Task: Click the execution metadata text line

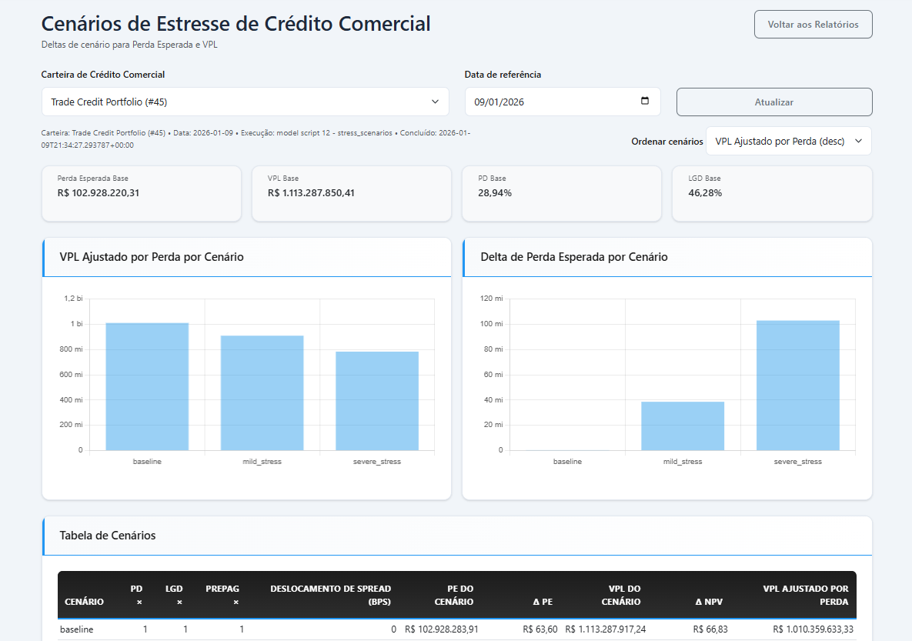Action: tap(256, 139)
